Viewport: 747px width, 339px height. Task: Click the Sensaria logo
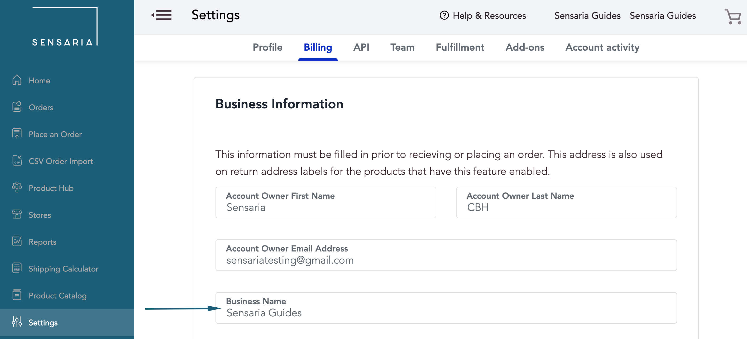point(65,27)
